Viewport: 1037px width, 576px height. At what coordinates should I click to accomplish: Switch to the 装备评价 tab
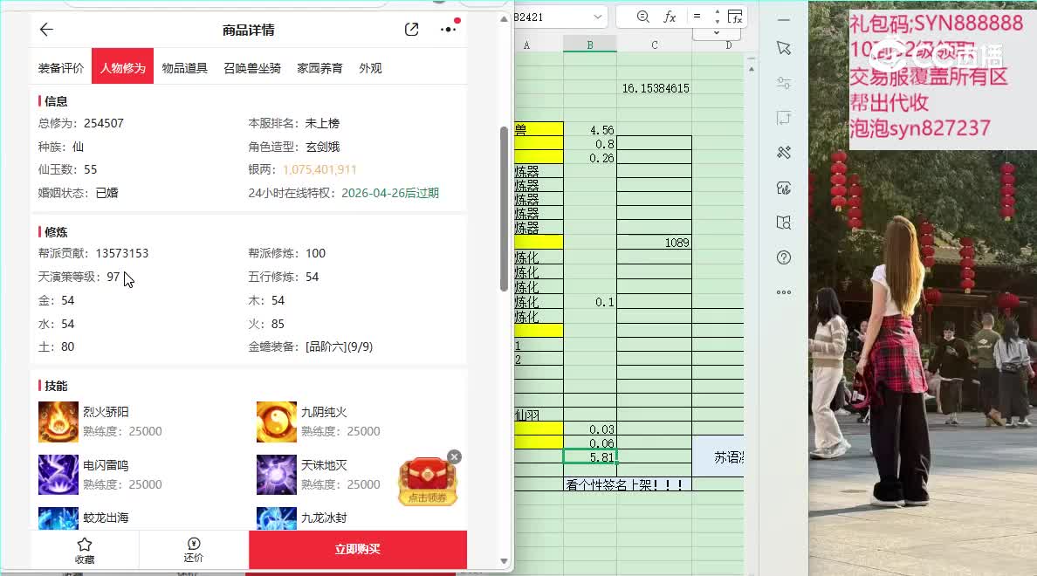point(61,68)
